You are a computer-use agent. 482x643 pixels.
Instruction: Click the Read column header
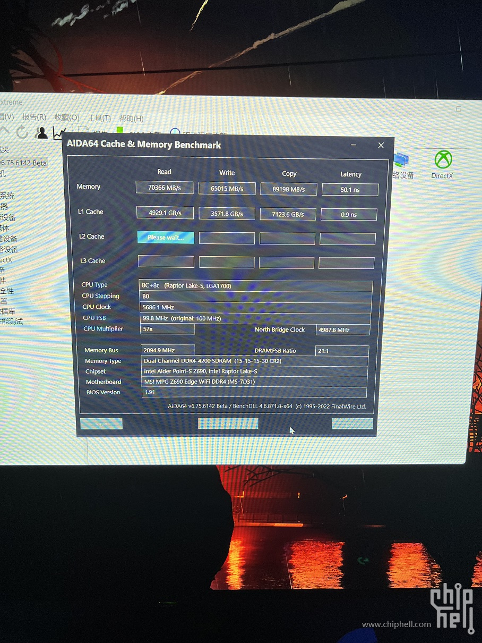tap(165, 172)
